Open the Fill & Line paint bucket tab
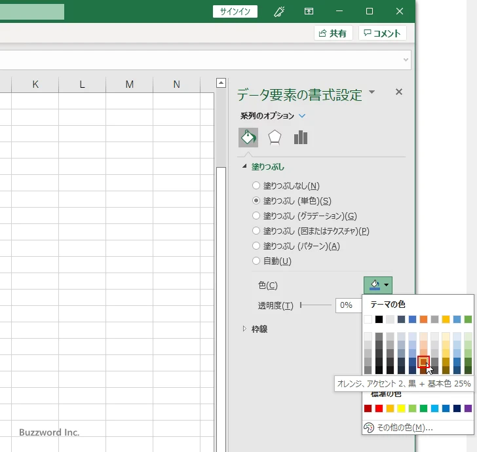This screenshot has height=452, width=477. [x=248, y=138]
